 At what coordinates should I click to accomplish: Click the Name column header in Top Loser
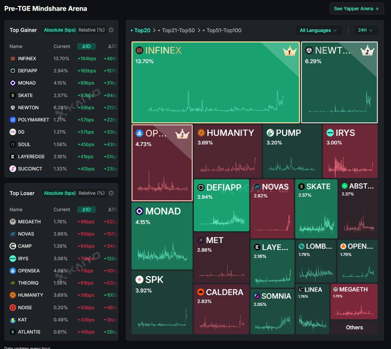[x=16, y=210]
